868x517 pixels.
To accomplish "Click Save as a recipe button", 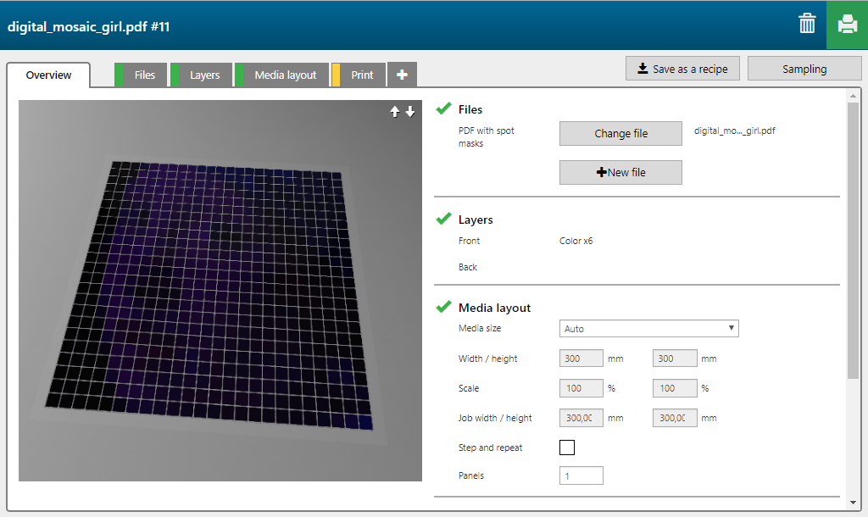I will 682,69.
